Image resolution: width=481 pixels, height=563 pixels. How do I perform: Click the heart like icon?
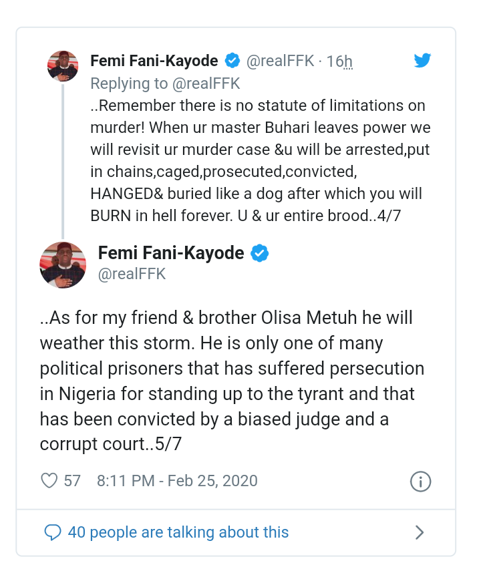tap(49, 481)
